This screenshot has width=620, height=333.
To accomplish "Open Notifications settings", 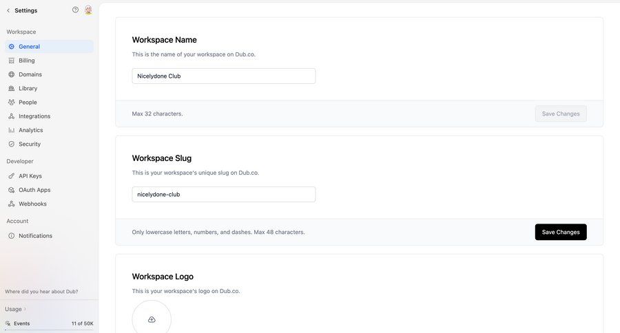I will coord(50,236).
